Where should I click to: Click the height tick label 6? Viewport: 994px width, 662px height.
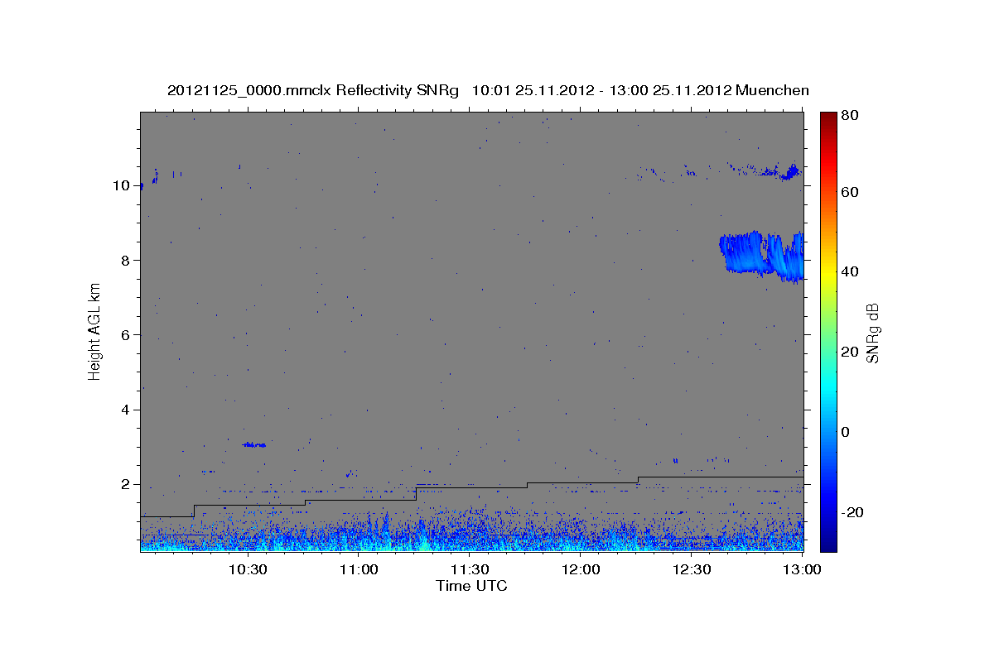[126, 335]
